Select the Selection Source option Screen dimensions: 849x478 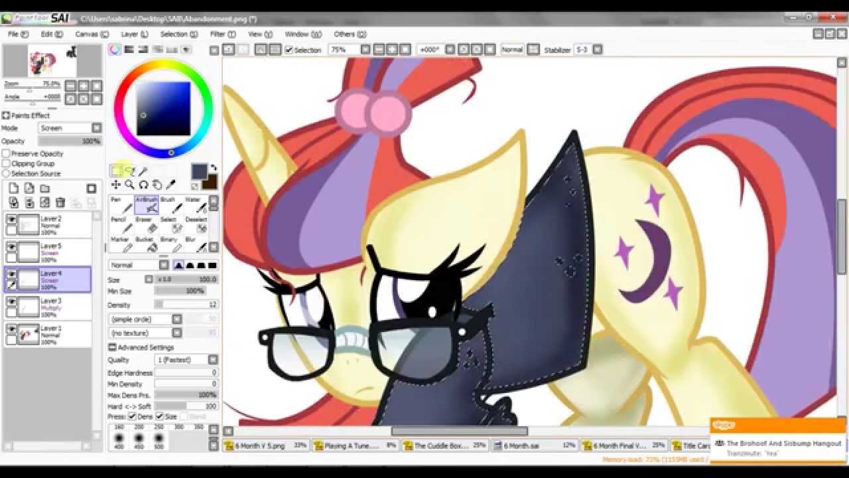(6, 173)
